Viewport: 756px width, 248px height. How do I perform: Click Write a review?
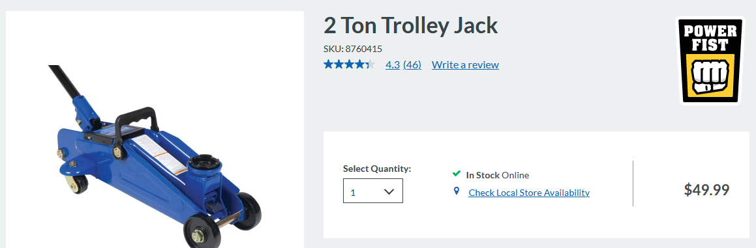[x=465, y=64]
